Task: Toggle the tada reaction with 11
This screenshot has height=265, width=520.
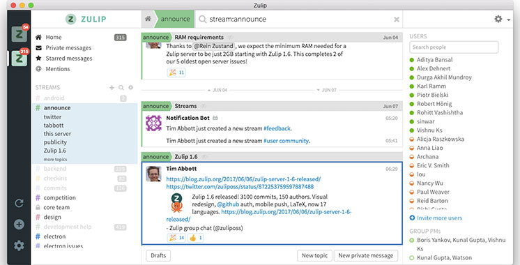Action: tap(176, 73)
